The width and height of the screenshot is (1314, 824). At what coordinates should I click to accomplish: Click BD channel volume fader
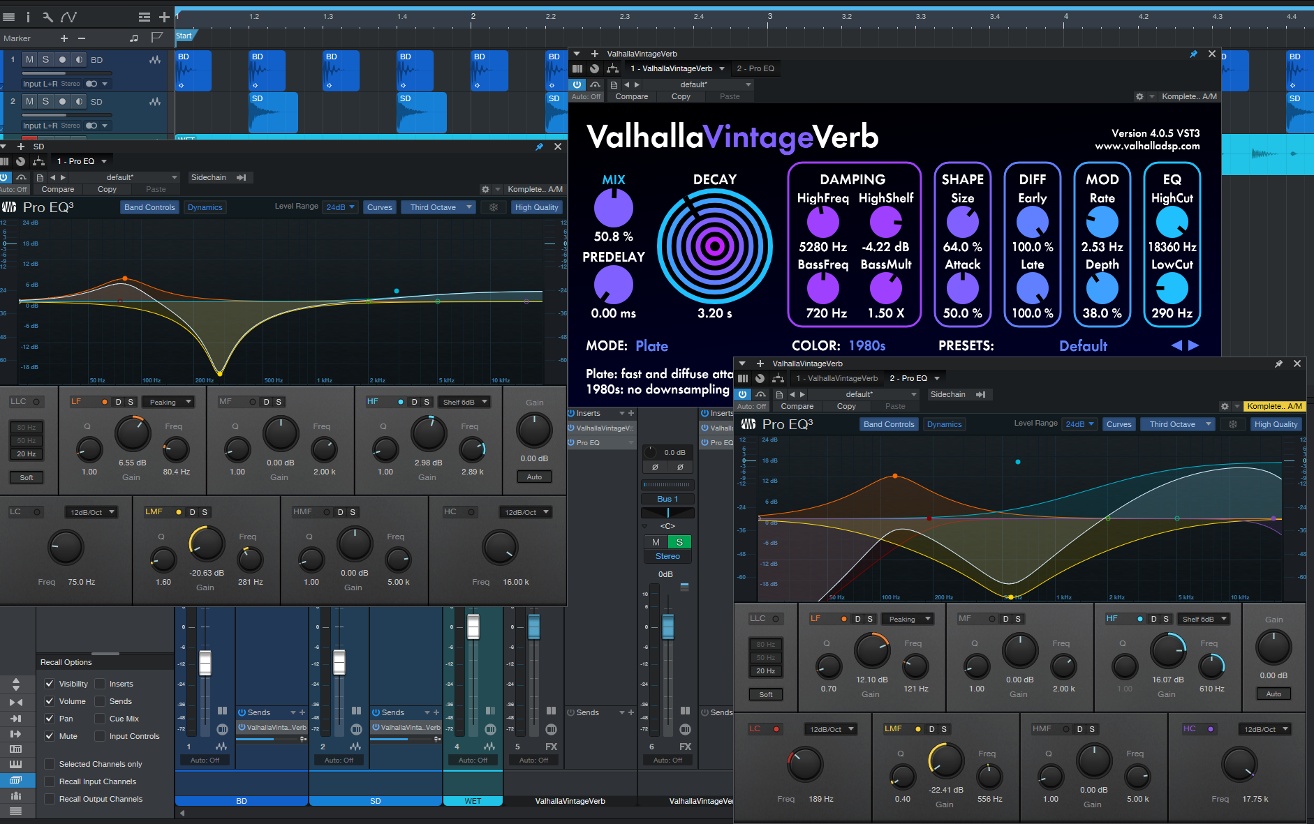pyautogui.click(x=205, y=662)
